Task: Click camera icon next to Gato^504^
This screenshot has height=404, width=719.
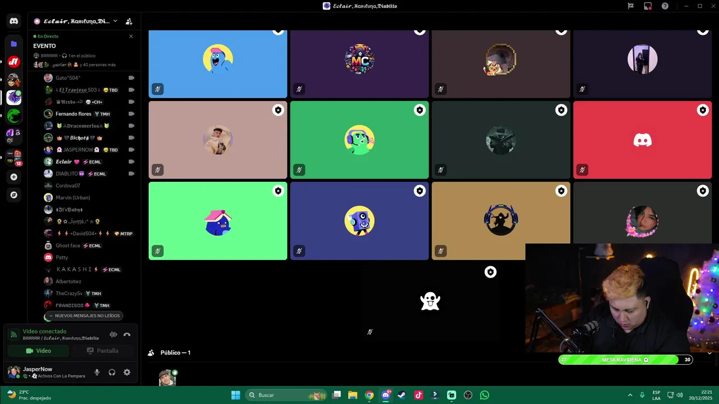Action: click(131, 78)
